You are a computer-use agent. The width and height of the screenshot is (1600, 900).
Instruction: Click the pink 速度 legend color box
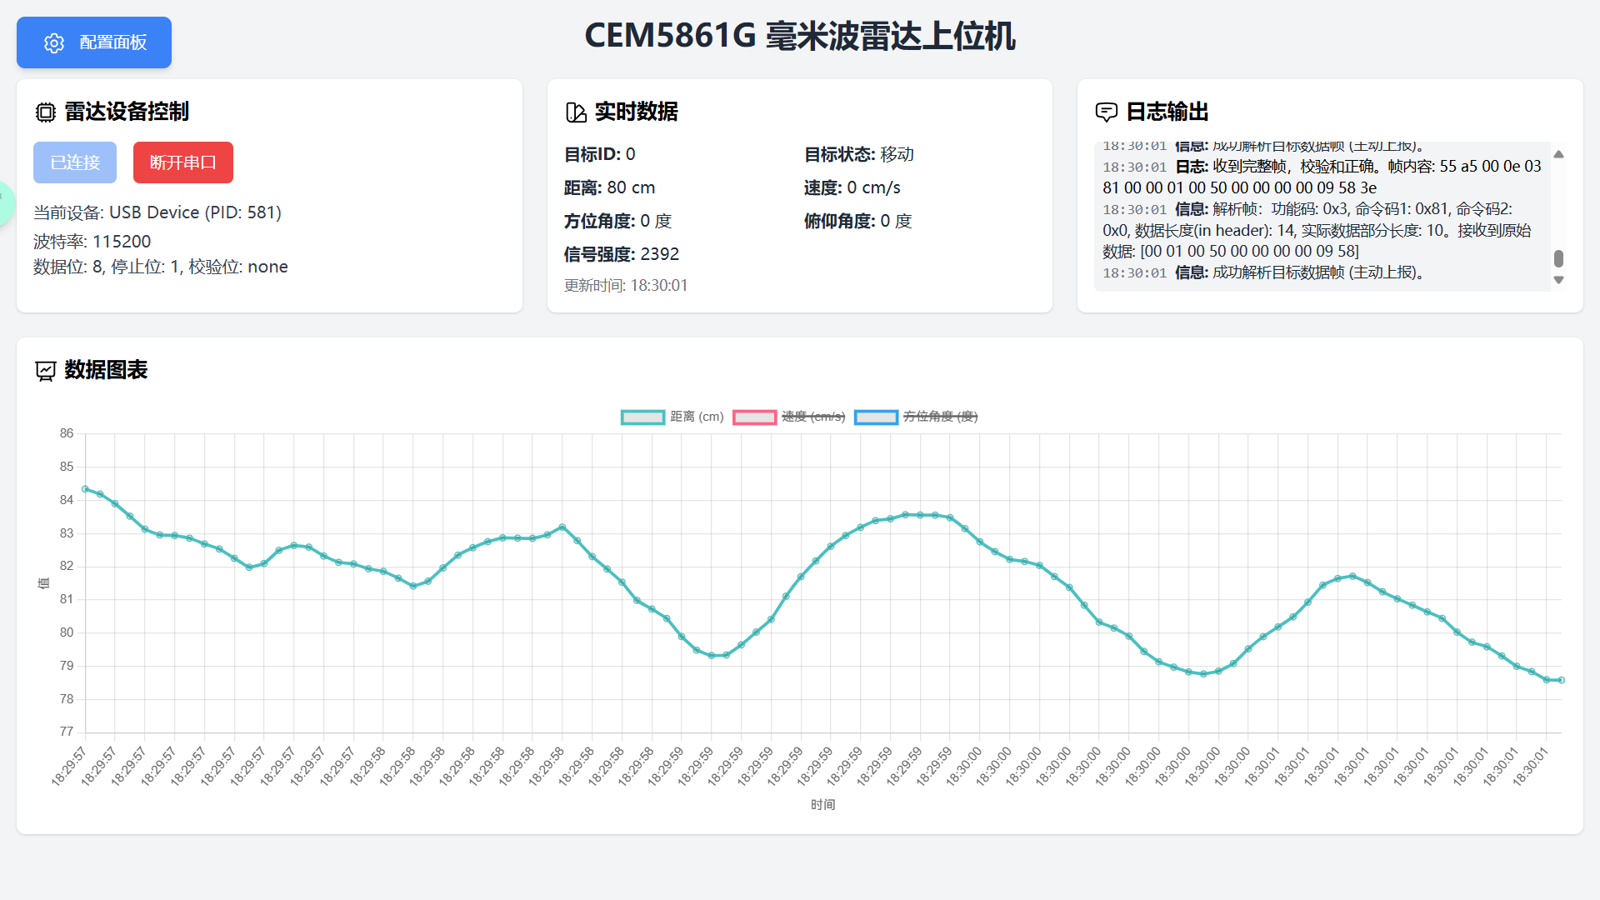tap(754, 417)
